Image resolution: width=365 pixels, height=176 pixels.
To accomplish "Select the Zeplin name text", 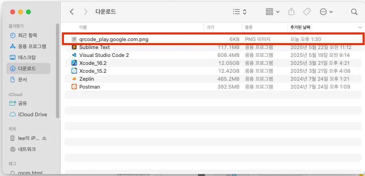I will coord(86,79).
